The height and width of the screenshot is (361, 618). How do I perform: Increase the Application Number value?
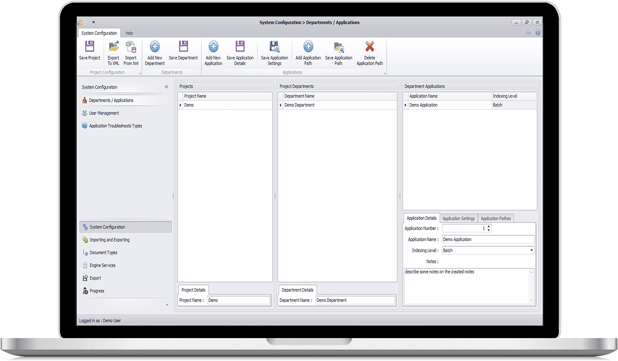click(489, 226)
